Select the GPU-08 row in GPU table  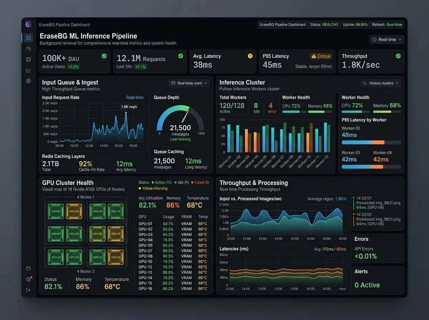point(173,256)
